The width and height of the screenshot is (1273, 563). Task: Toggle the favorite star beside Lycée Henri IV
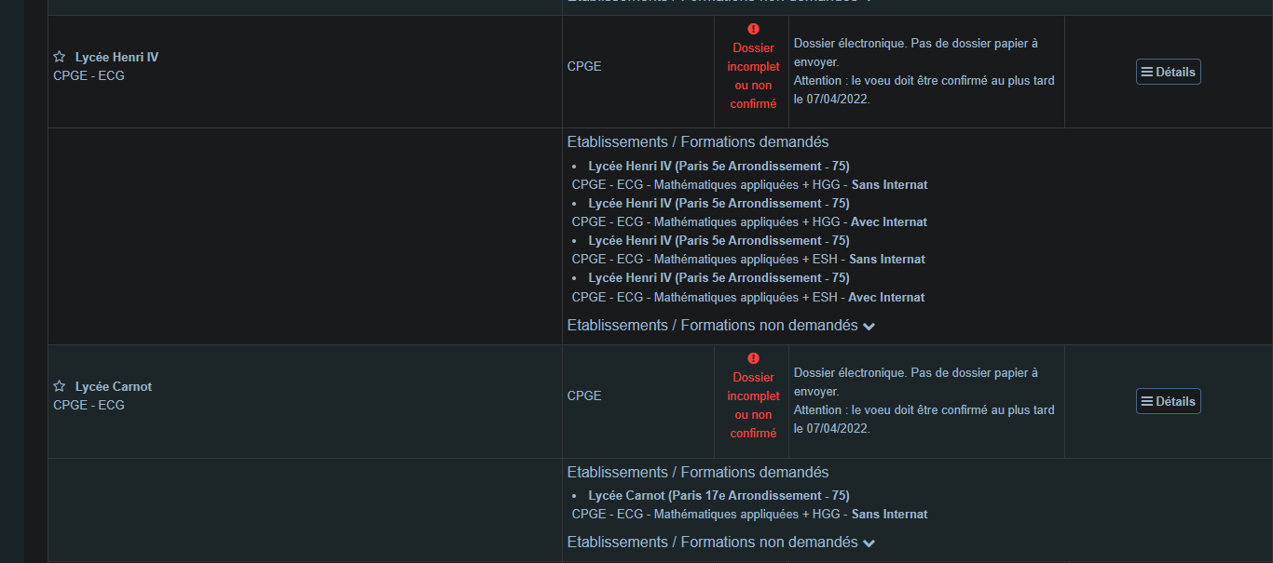tap(60, 57)
